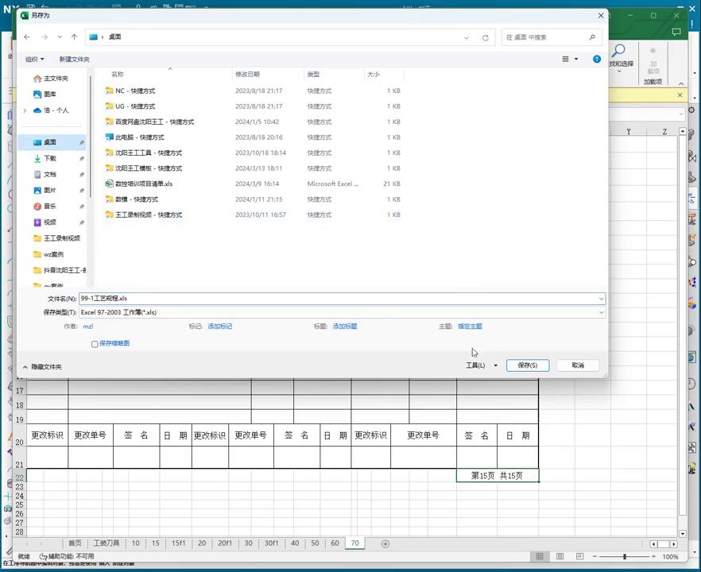
Task: Click the 添加标记 add tag link
Action: point(219,327)
